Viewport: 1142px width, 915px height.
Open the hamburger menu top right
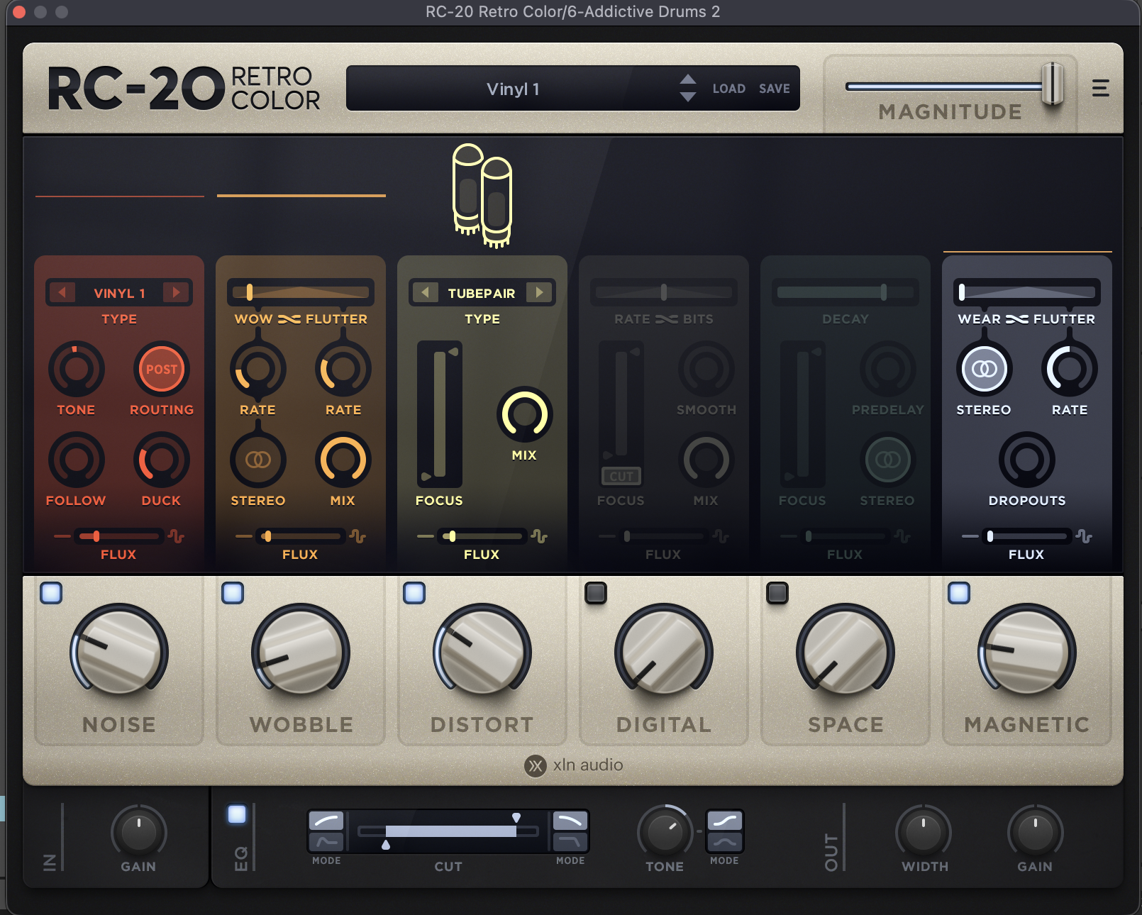(1101, 89)
